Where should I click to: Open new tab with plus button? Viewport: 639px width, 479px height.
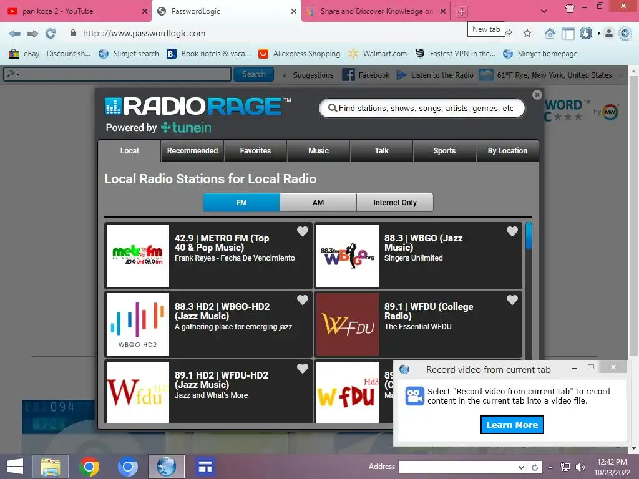pos(461,11)
